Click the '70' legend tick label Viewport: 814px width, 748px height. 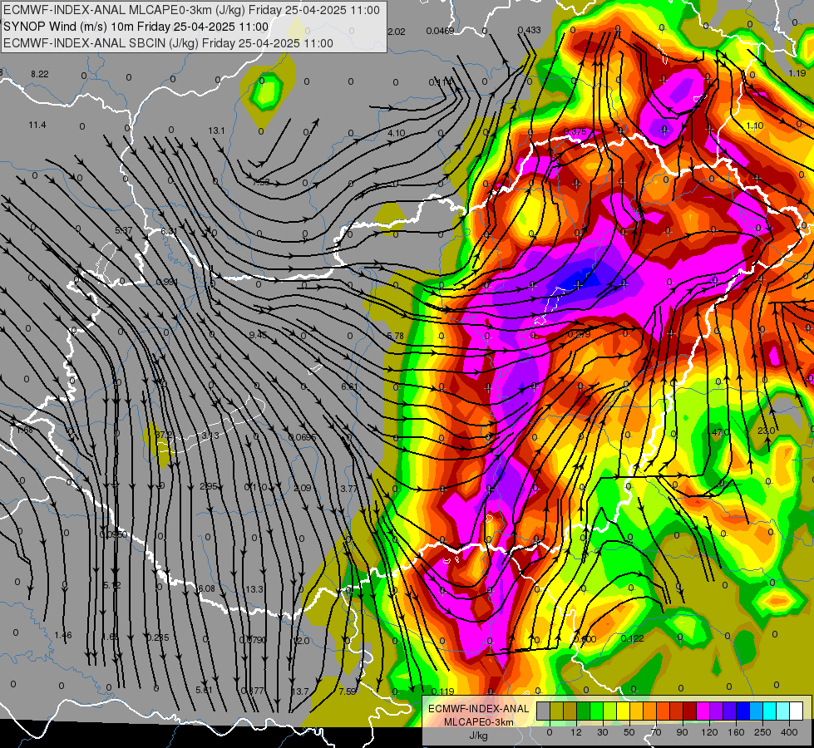pyautogui.click(x=656, y=732)
